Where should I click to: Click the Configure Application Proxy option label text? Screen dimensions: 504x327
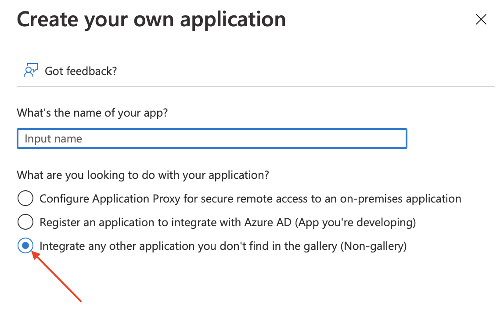[250, 199]
